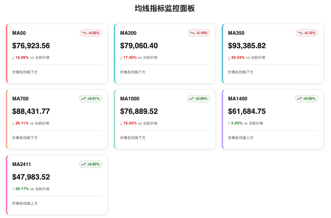Screen dimensions: 331x218
Task: Select the +0.05% change value on MA1400
Action: [309, 99]
